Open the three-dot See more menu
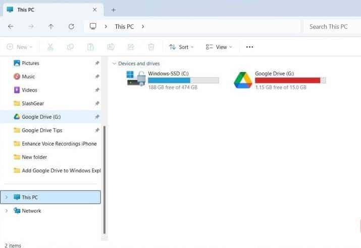This screenshot has height=248, width=361. pos(249,47)
